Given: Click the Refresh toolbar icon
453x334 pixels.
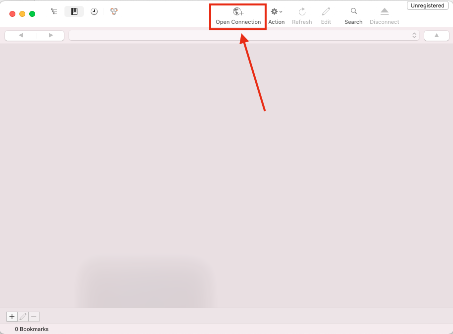Looking at the screenshot, I should [302, 12].
